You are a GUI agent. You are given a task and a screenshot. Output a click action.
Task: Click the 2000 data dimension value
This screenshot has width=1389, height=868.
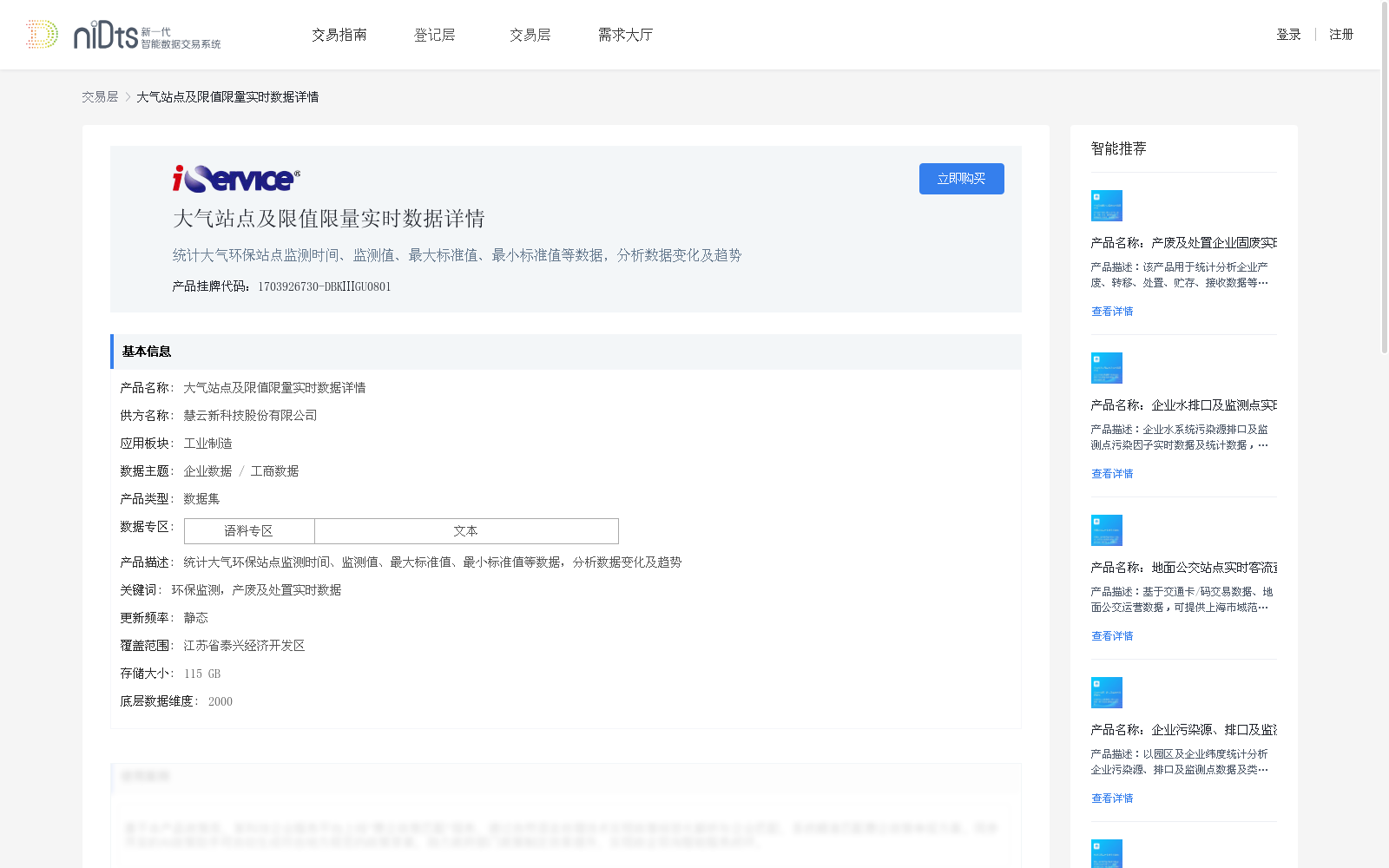(x=221, y=701)
